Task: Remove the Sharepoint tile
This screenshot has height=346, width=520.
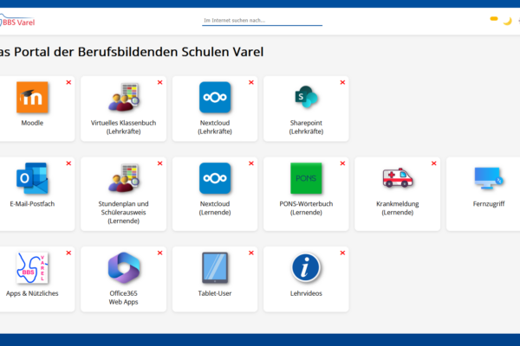Action: 342,82
